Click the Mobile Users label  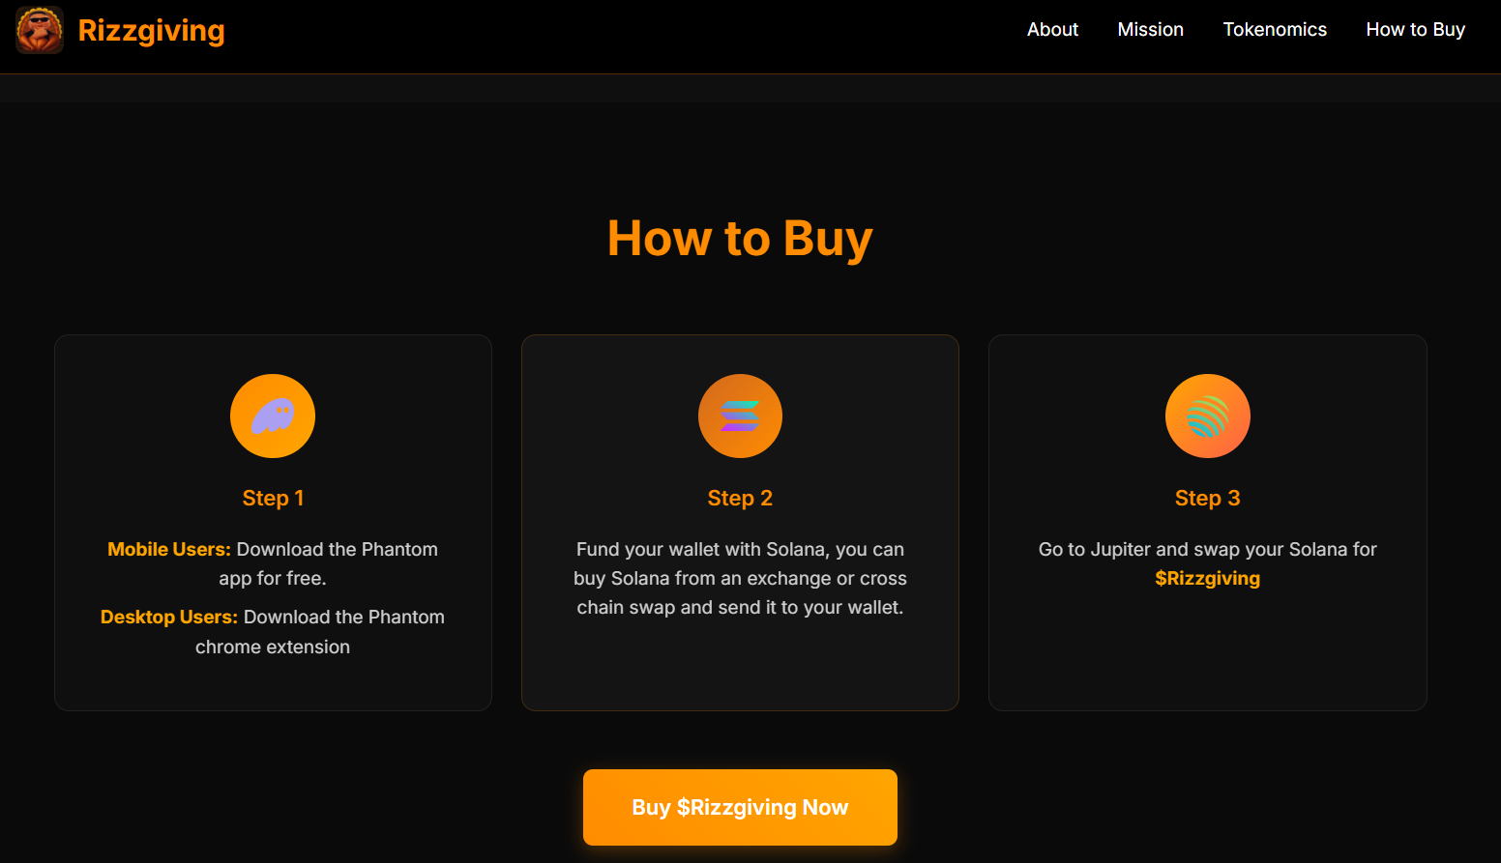click(169, 550)
